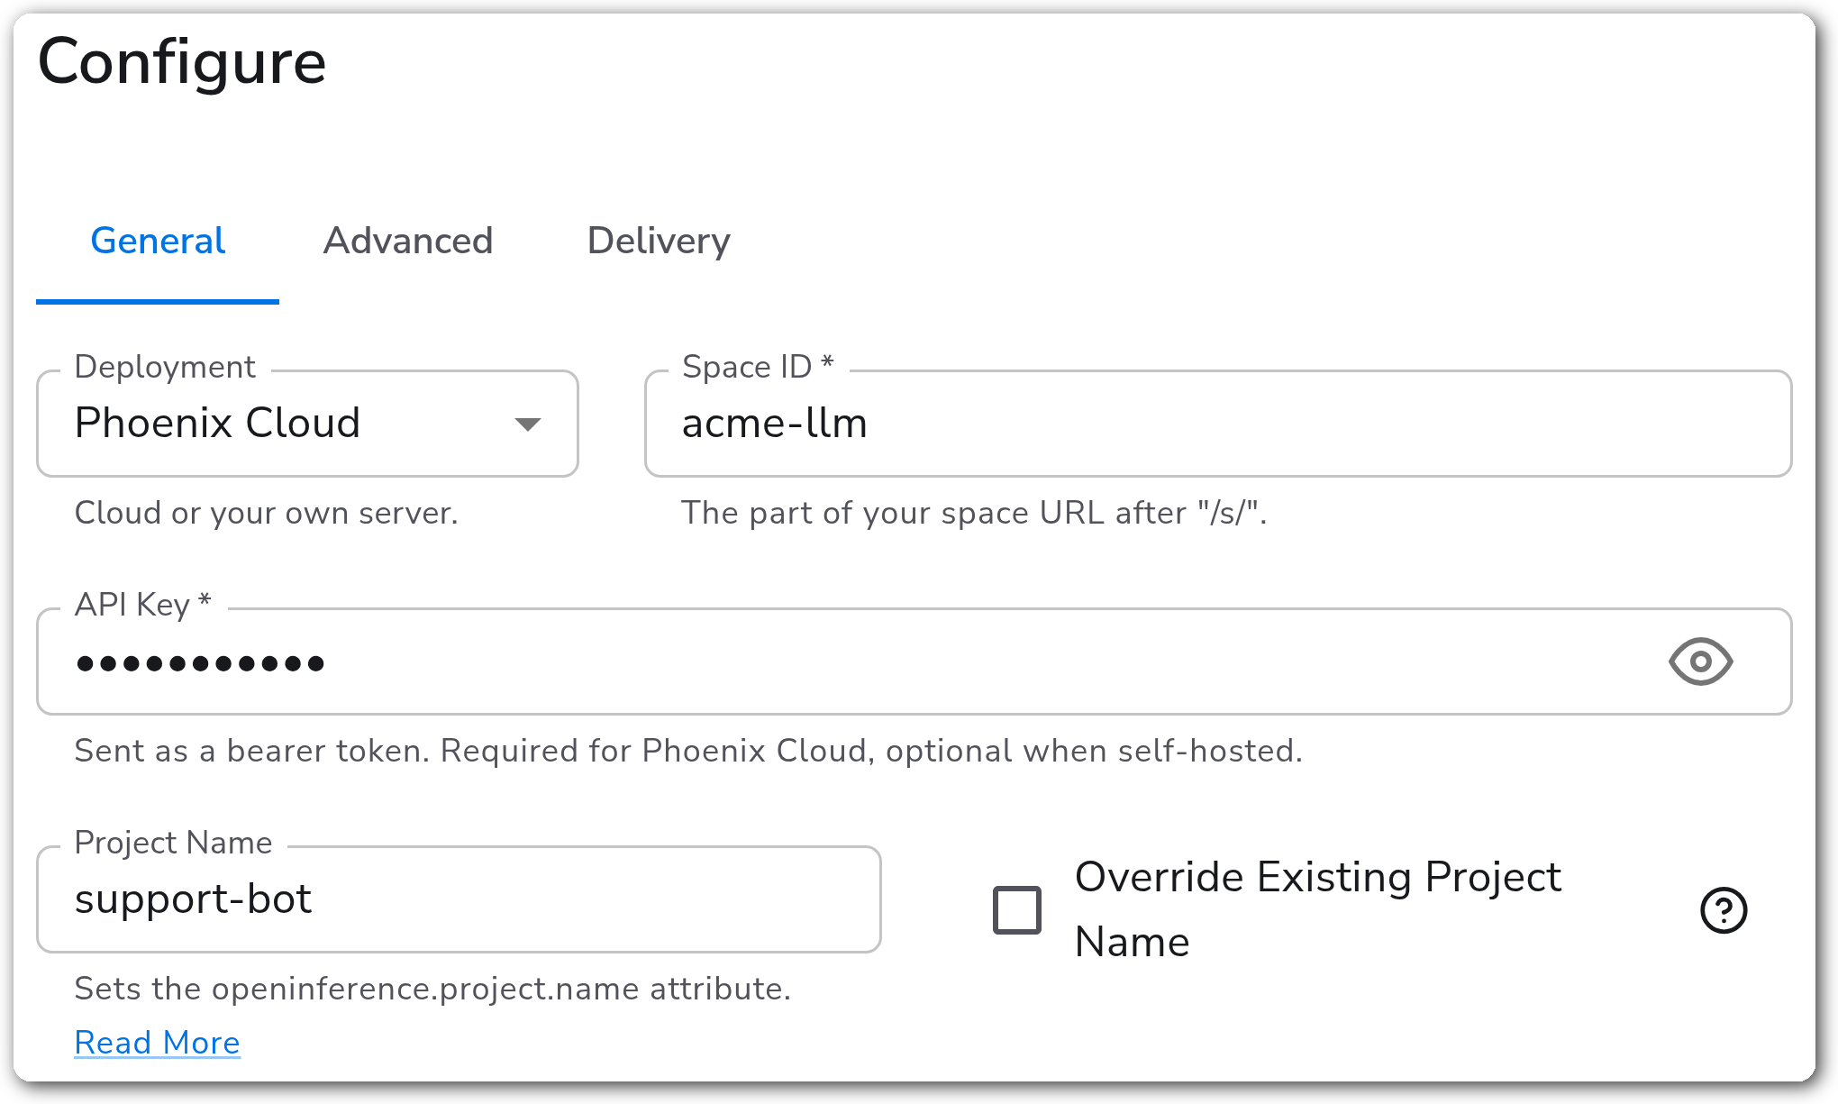
Task: Click the text 'Cloud or your own server.'
Action: 267,513
